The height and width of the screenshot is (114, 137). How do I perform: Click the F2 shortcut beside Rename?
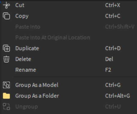point(108,70)
